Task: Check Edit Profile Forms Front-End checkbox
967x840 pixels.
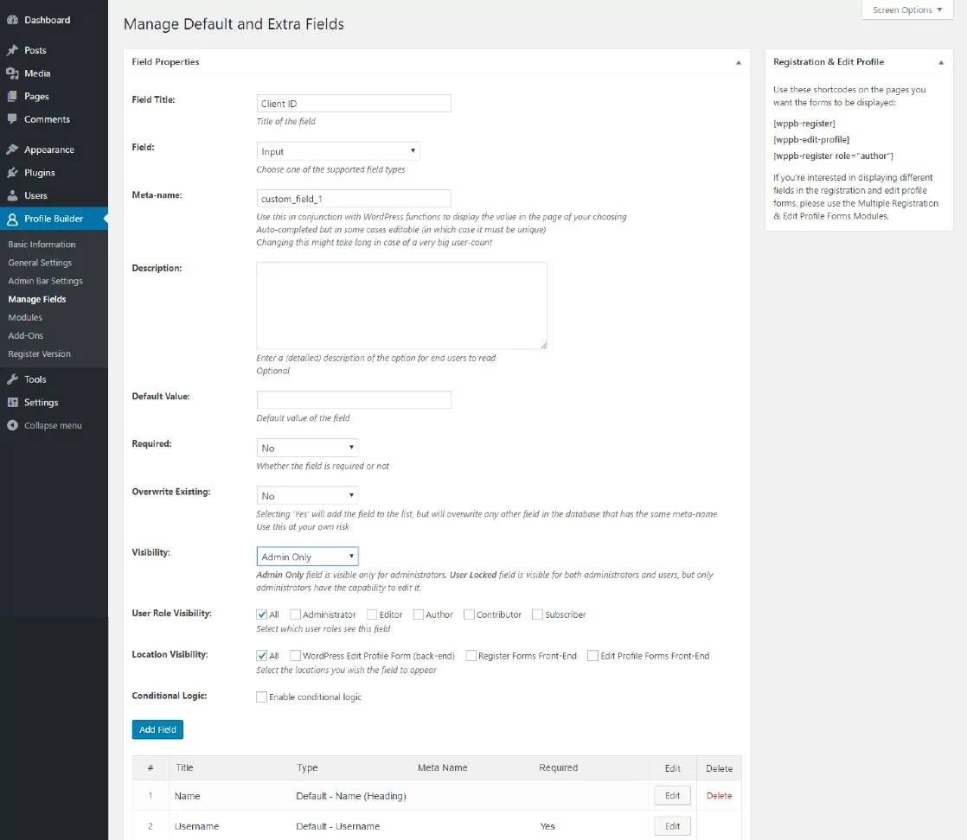Action: pos(592,656)
